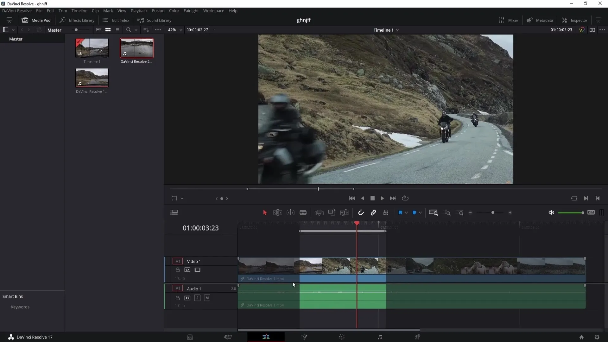Play forward button

point(382,198)
